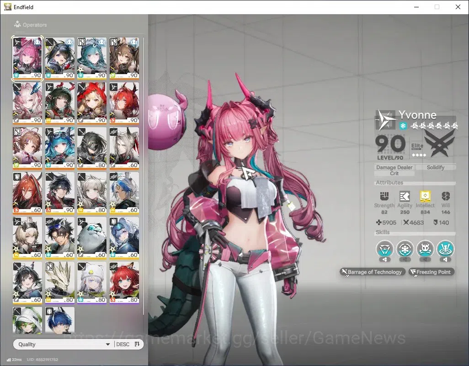469x366 pixels.
Task: Click the defense shield icon beside 140
Action: pyautogui.click(x=435, y=222)
